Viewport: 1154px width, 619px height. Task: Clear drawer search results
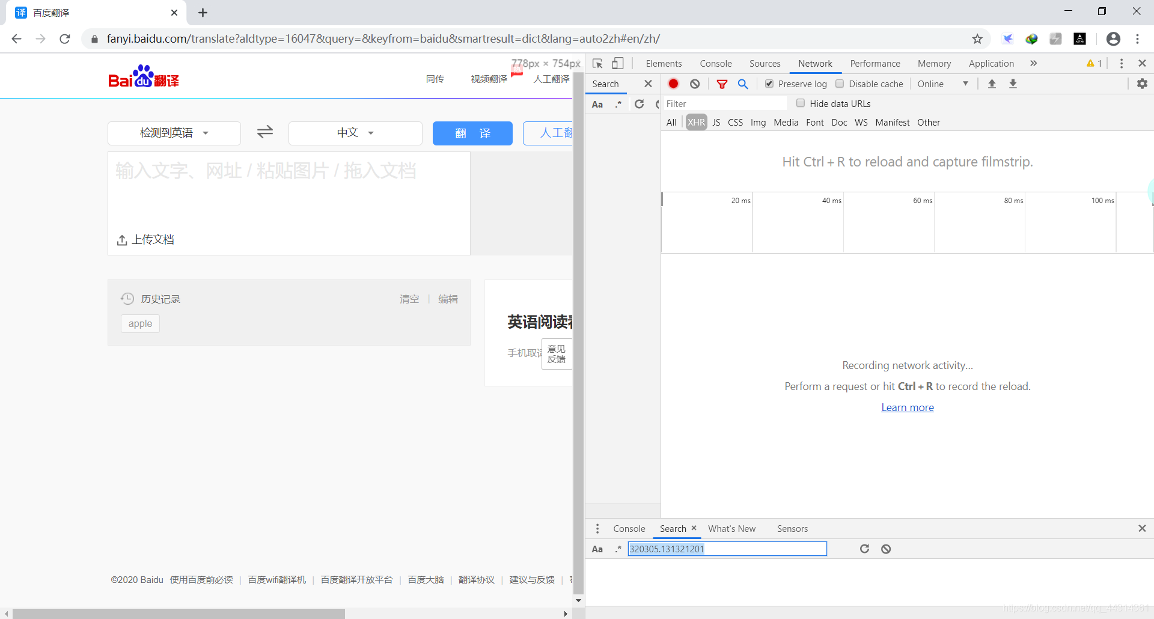tap(886, 549)
